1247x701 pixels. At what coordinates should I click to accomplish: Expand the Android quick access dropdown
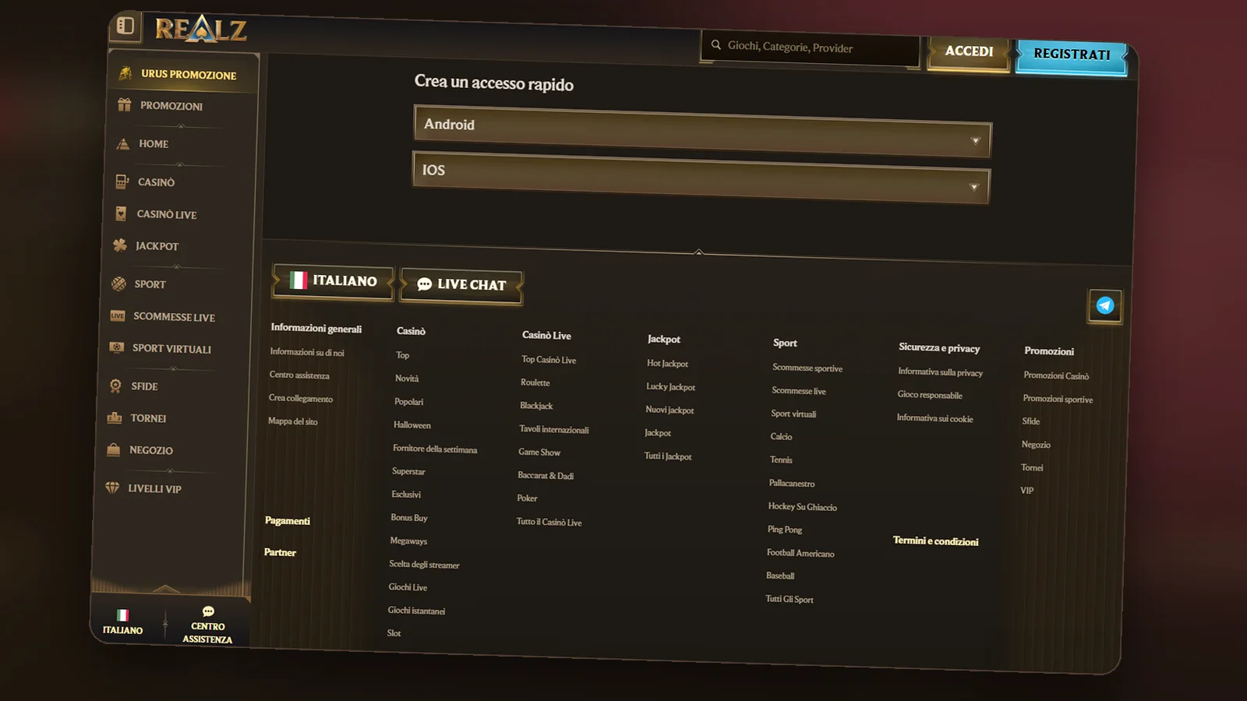click(x=703, y=132)
